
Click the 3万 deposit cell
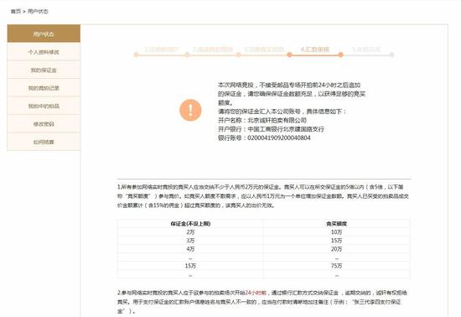click(x=190, y=241)
